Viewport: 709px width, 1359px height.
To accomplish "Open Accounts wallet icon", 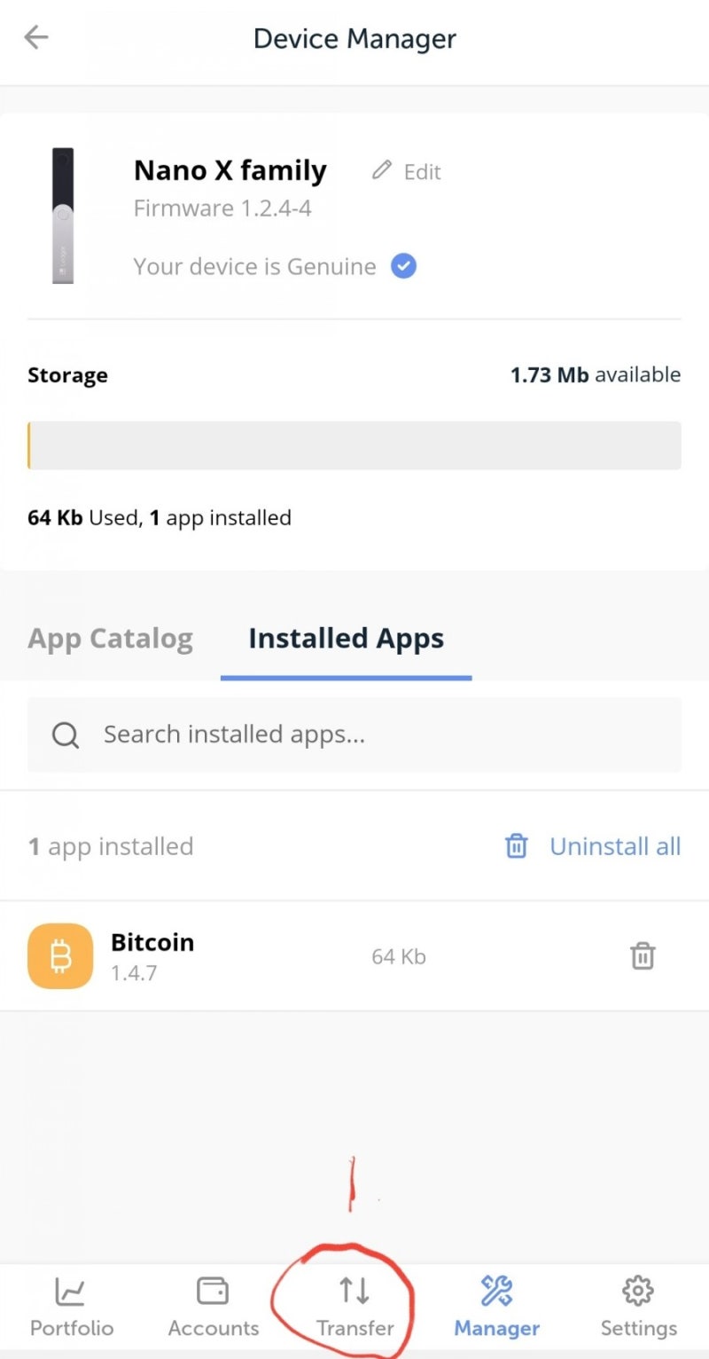I will pos(213,1292).
